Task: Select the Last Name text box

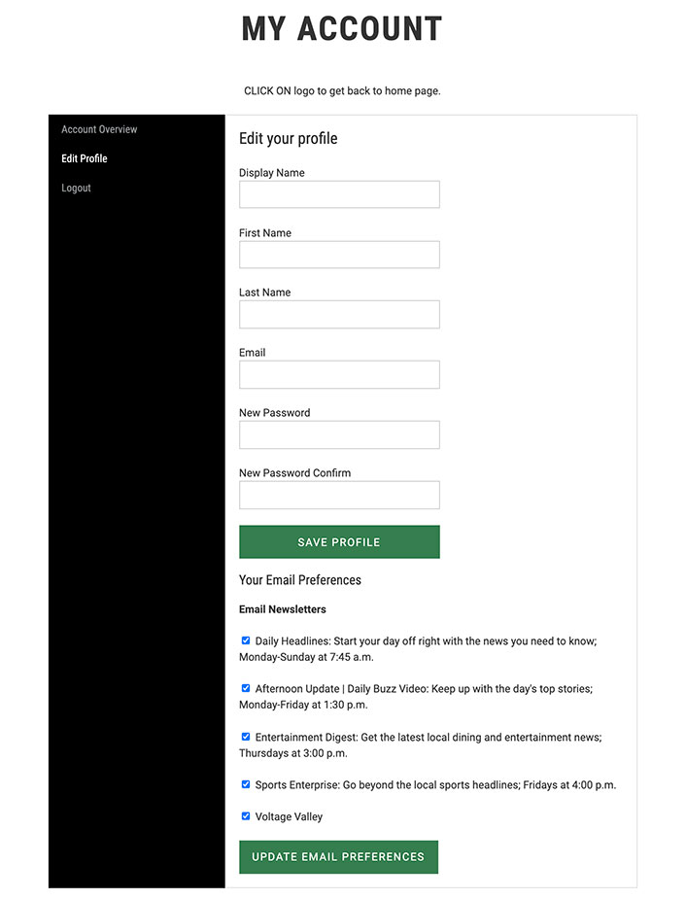Action: point(339,314)
